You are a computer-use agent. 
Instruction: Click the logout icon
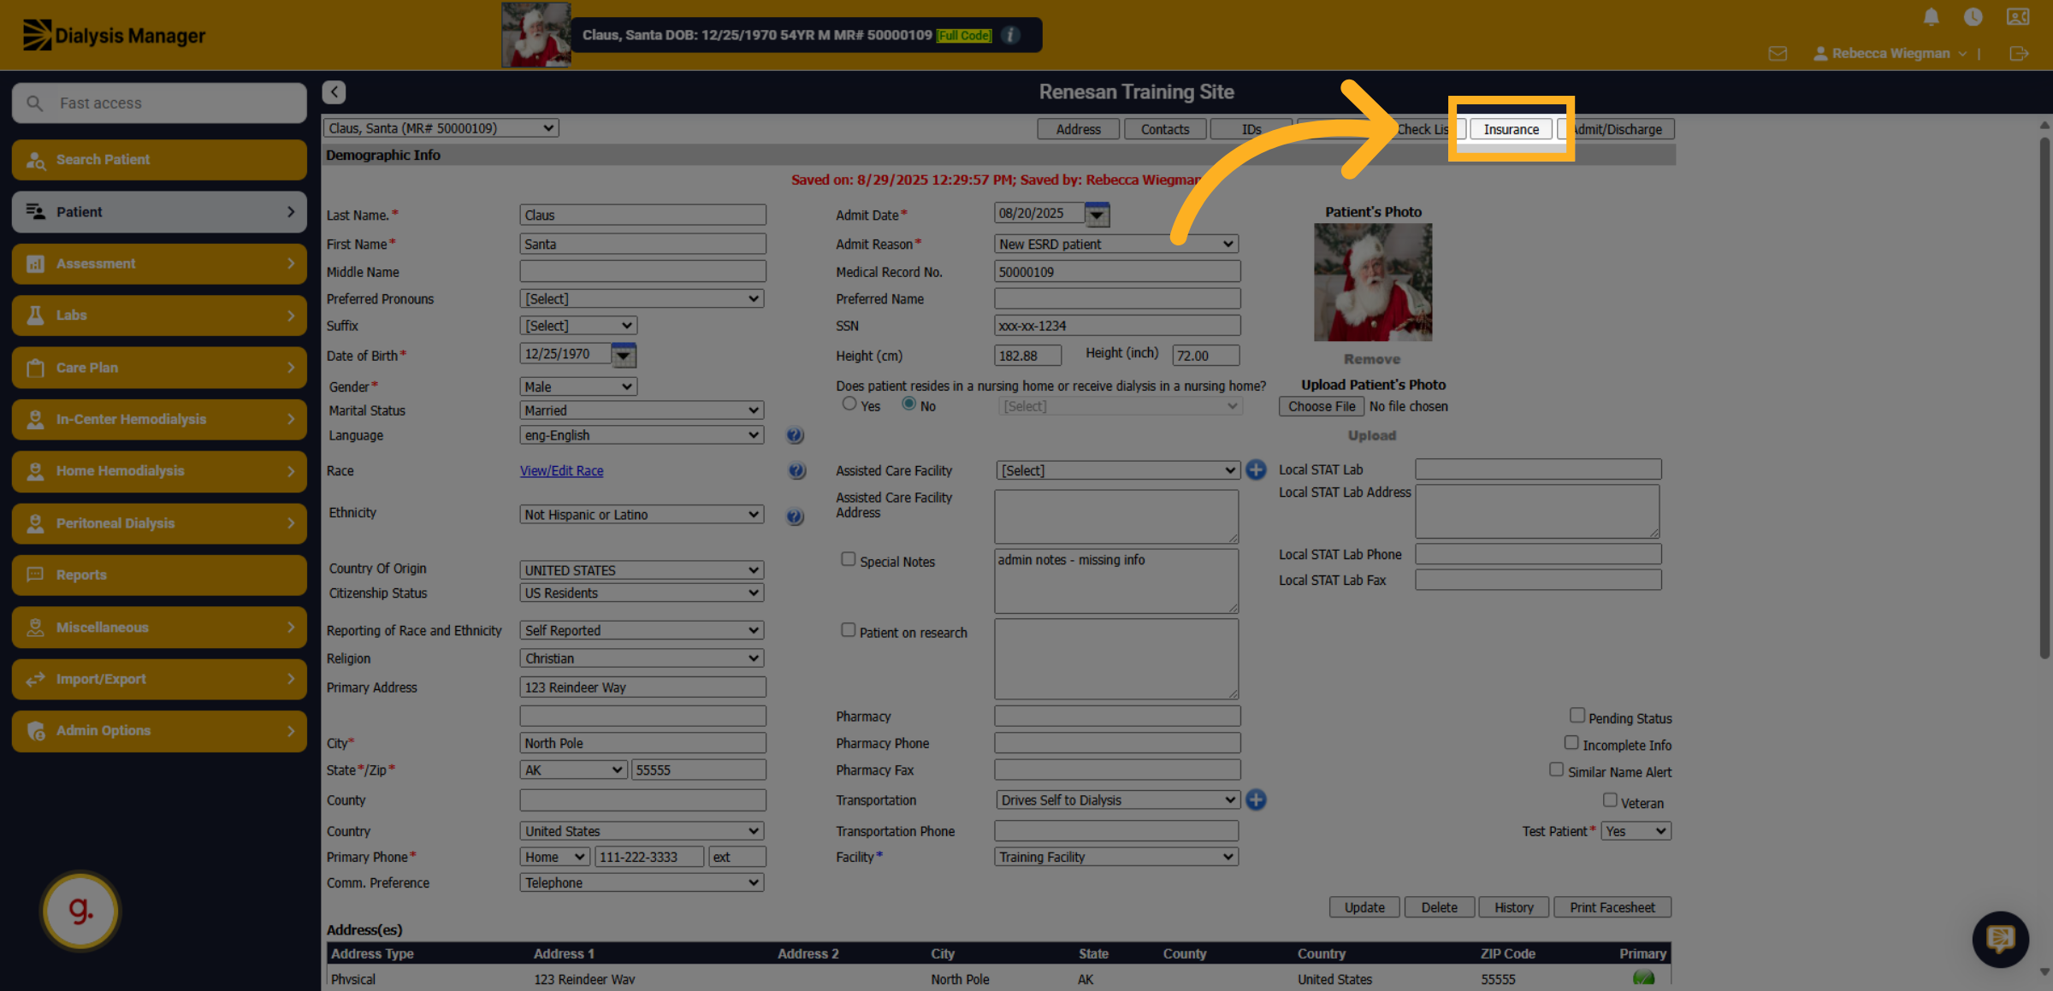tap(2019, 54)
